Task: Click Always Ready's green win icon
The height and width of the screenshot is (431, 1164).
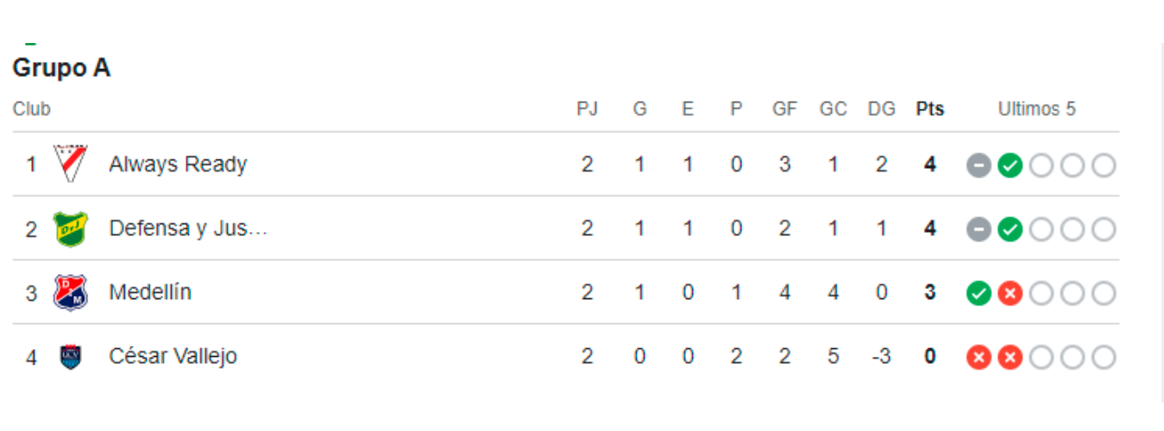Action: point(1010,165)
